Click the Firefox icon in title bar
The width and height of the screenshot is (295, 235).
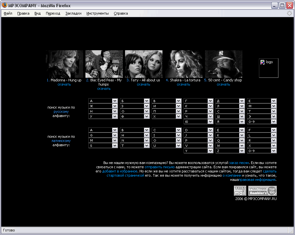[5, 5]
